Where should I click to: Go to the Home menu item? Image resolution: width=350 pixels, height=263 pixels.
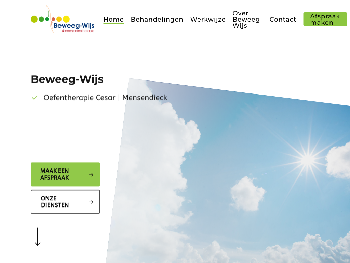(113, 20)
